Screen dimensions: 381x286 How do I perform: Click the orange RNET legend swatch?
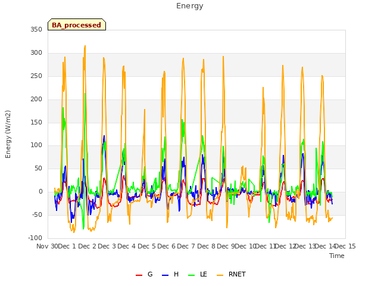tap(220, 275)
